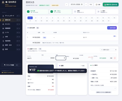
Task: Open the calendar picker icon in date field
Action: point(82,5)
